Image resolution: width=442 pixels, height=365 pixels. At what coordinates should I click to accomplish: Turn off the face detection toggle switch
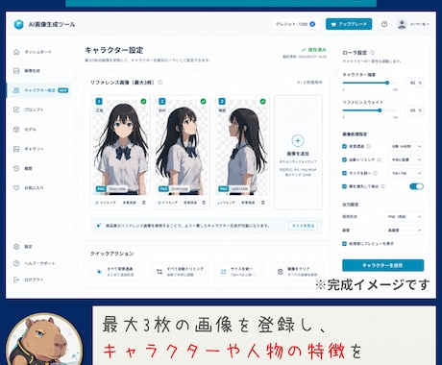click(x=416, y=186)
